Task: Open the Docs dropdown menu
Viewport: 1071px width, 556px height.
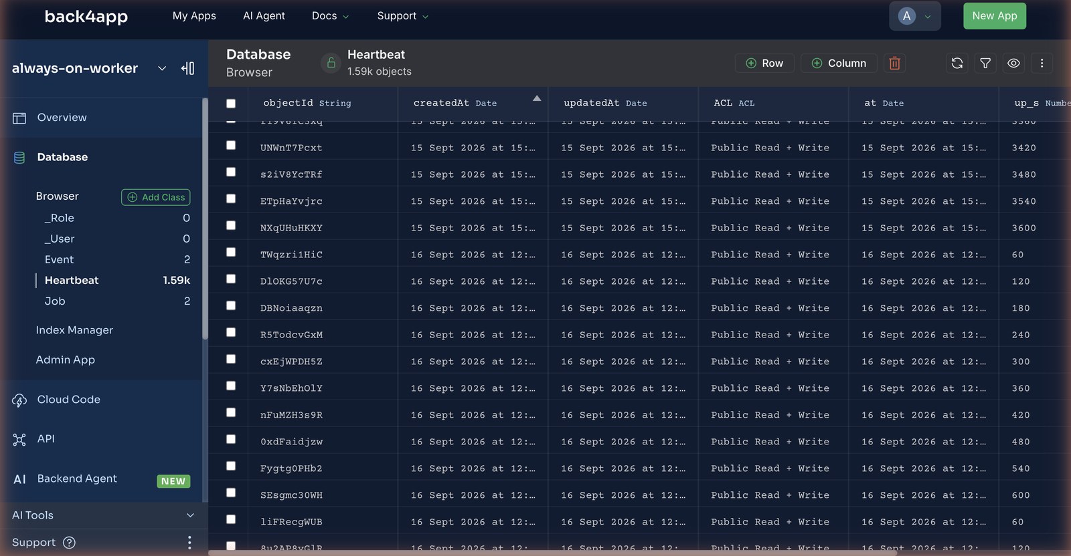Action: [330, 16]
